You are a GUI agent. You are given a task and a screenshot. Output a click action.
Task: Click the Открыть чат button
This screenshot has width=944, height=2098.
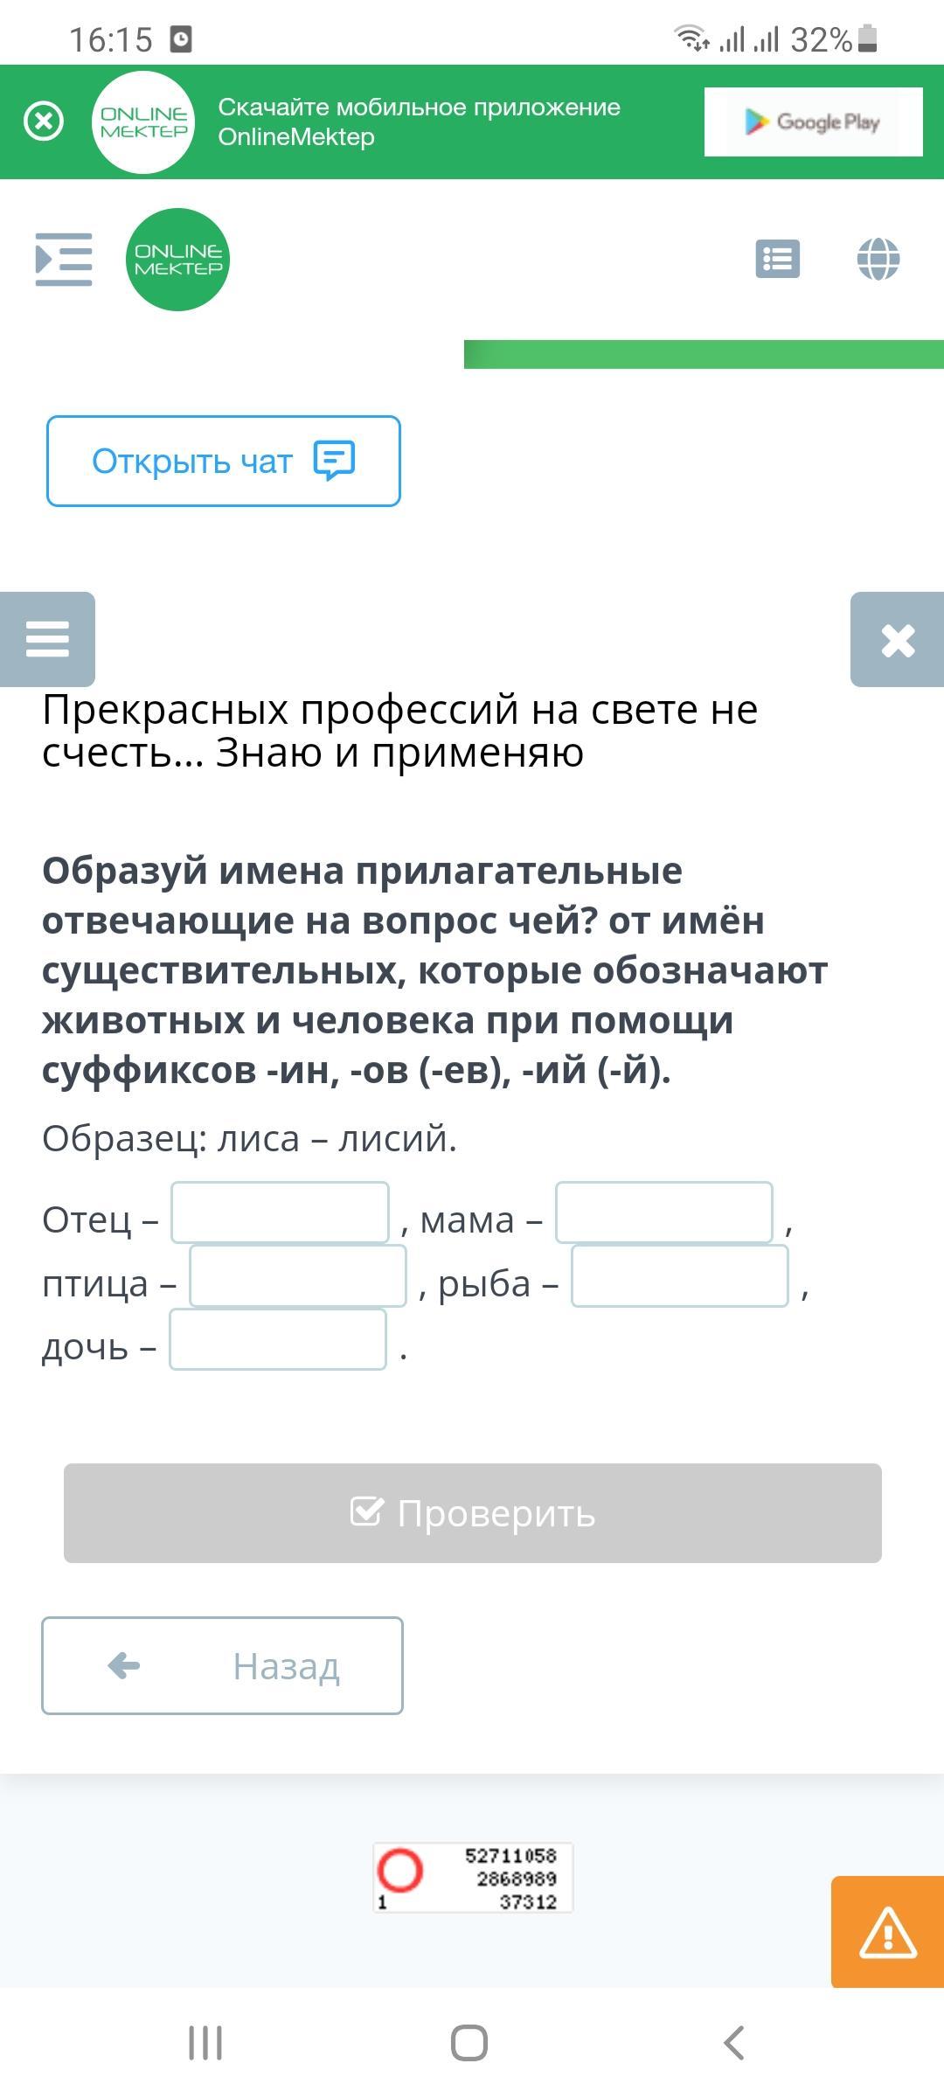pyautogui.click(x=224, y=461)
